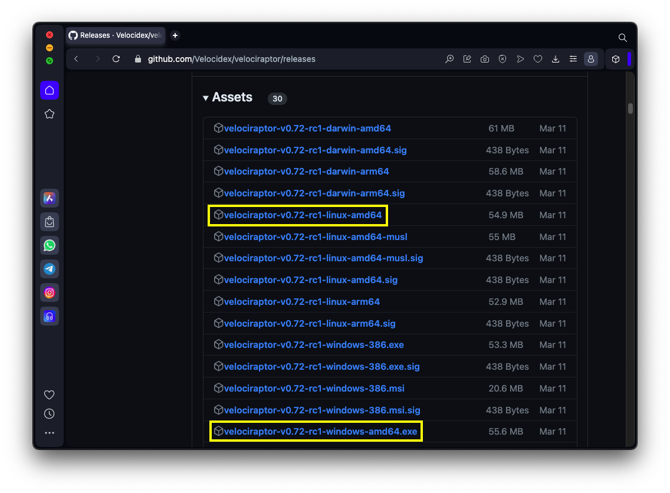
Task: Open WhatsApp in the sidebar
Action: [x=50, y=245]
